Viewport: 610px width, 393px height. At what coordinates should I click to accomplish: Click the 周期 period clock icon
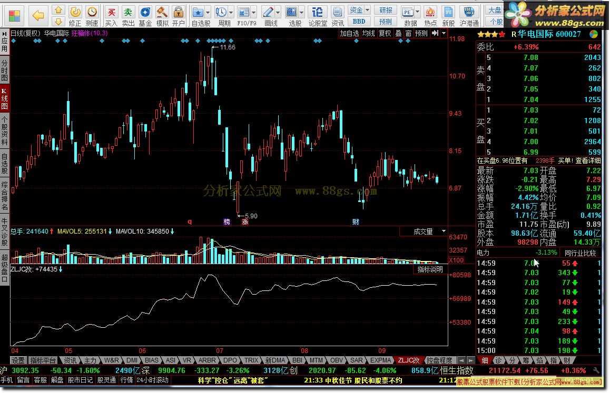(x=221, y=13)
